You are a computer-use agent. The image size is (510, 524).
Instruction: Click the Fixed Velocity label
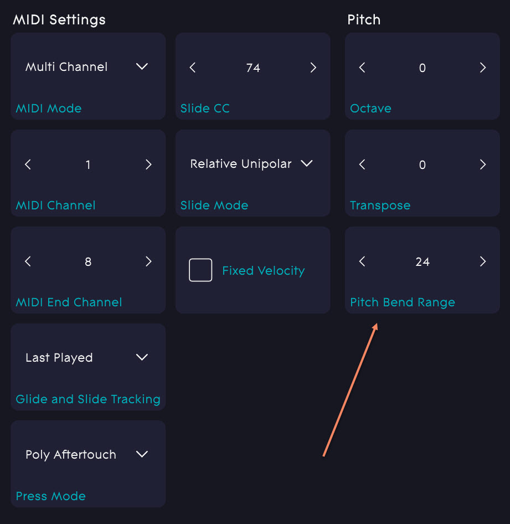[x=264, y=270]
